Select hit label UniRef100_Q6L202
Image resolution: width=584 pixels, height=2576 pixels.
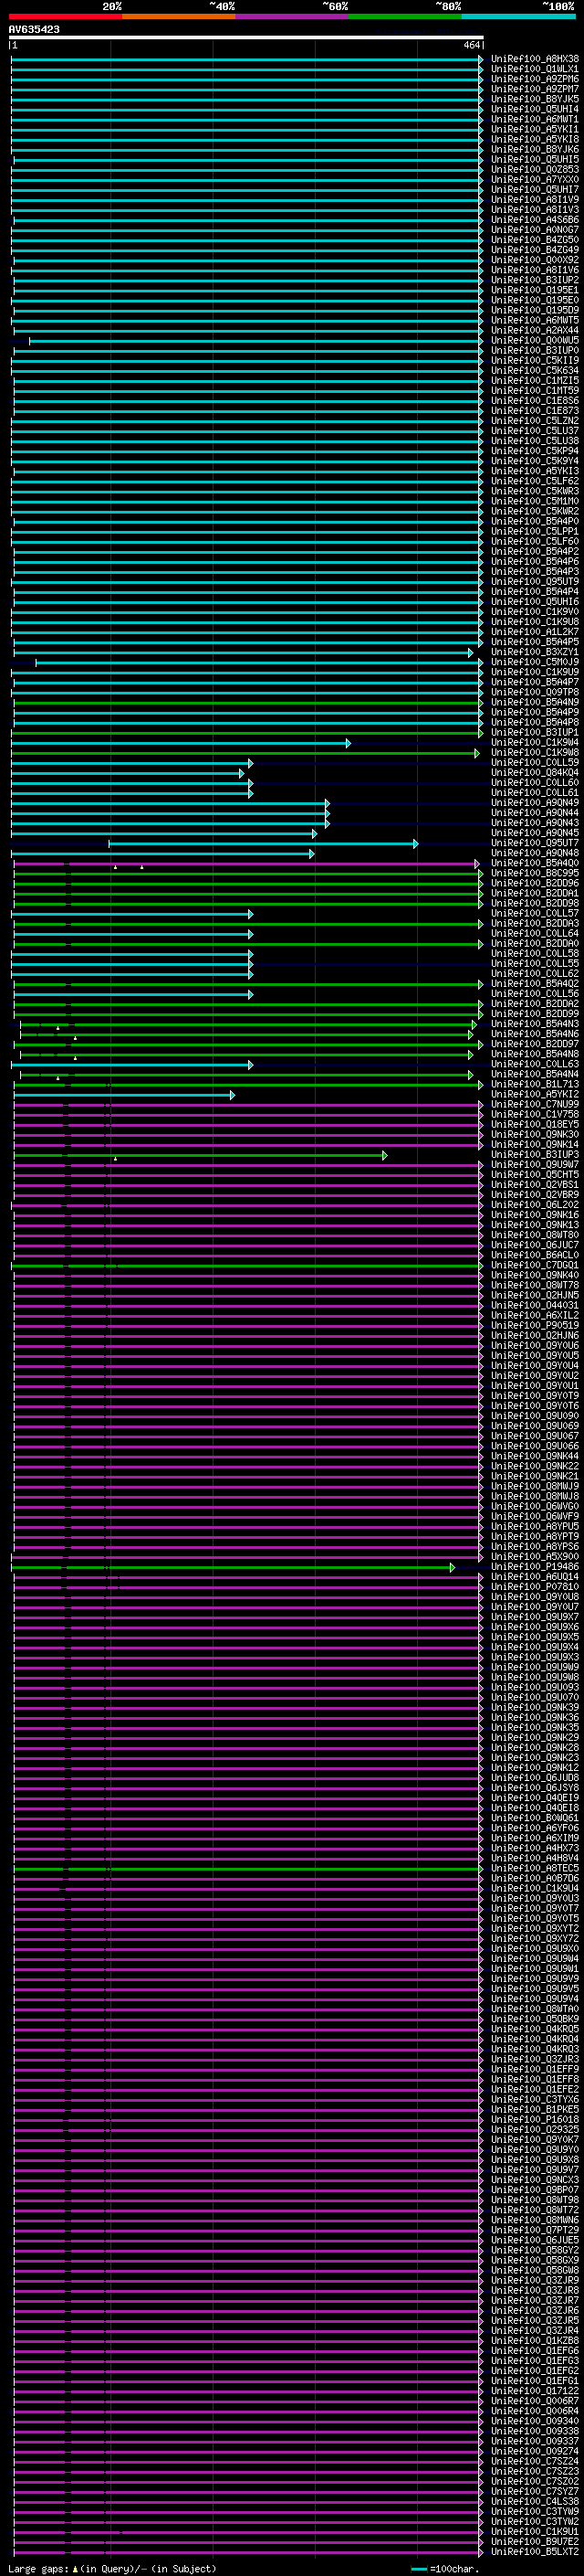[535, 1205]
